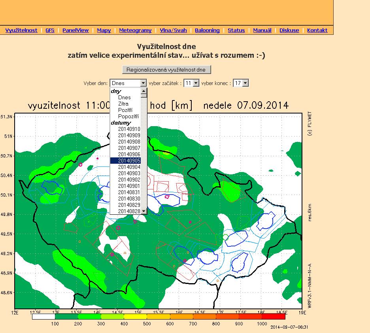The width and height of the screenshot is (370, 333).
Task: Pick 'Popozítří' option in the list
Action: [128, 116]
